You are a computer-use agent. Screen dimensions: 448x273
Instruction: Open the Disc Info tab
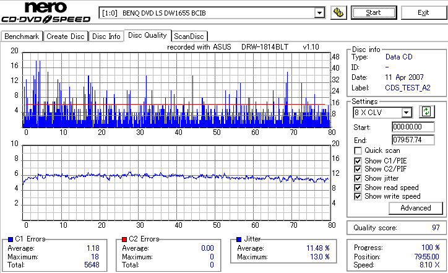(x=106, y=37)
